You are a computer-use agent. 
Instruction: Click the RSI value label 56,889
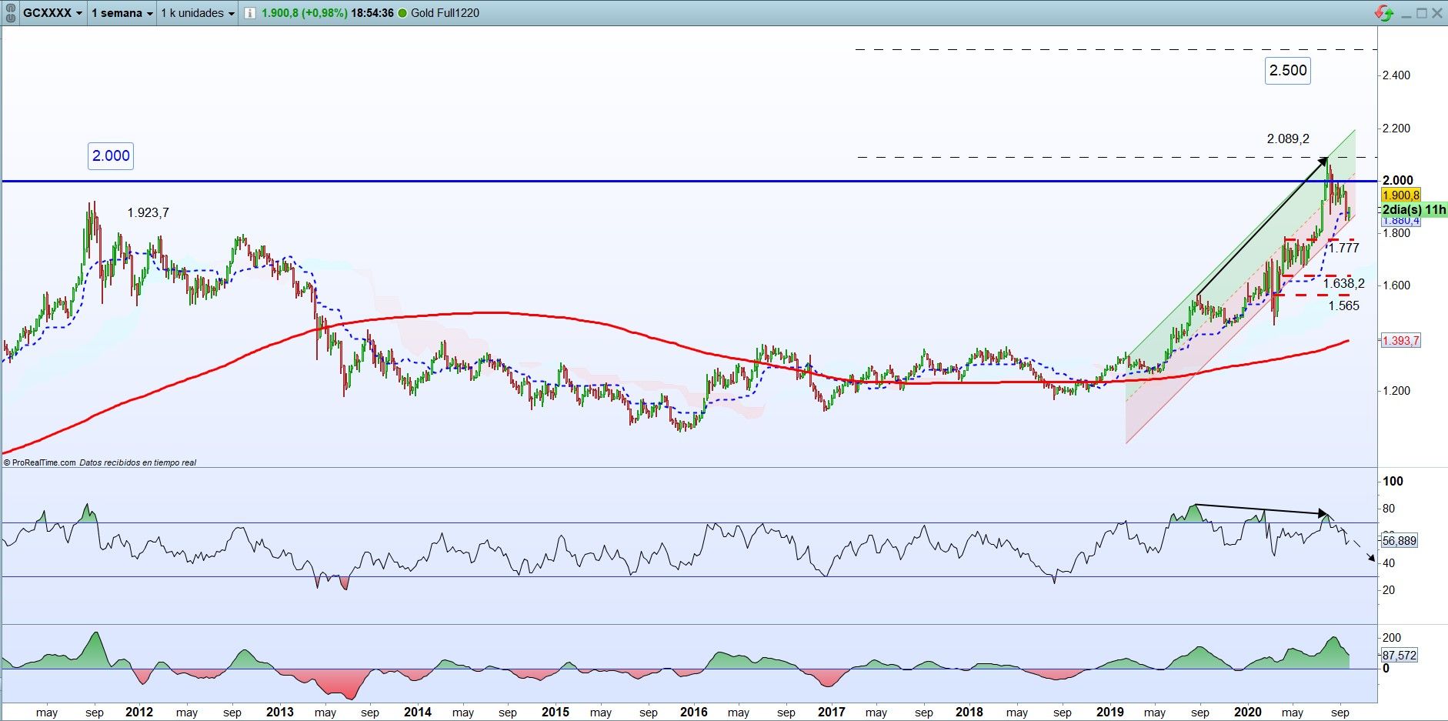[1399, 541]
